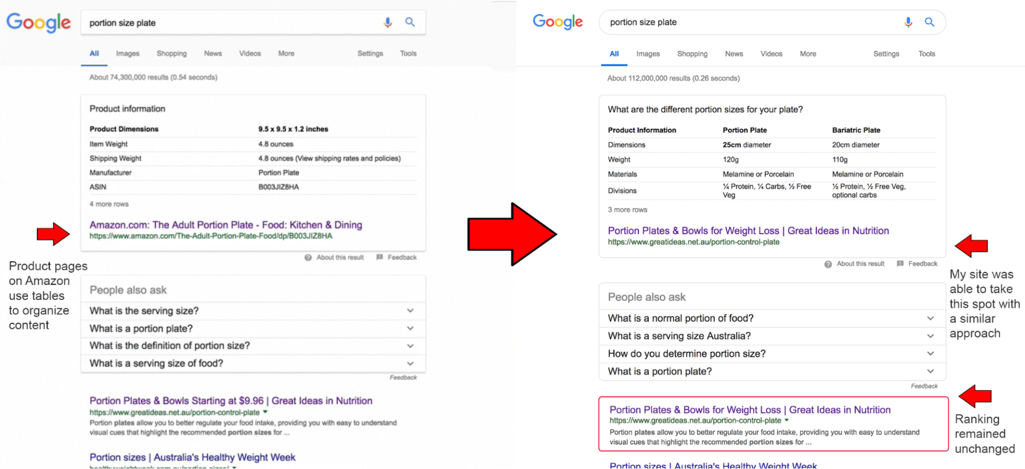Open More menu on left page

coord(286,53)
